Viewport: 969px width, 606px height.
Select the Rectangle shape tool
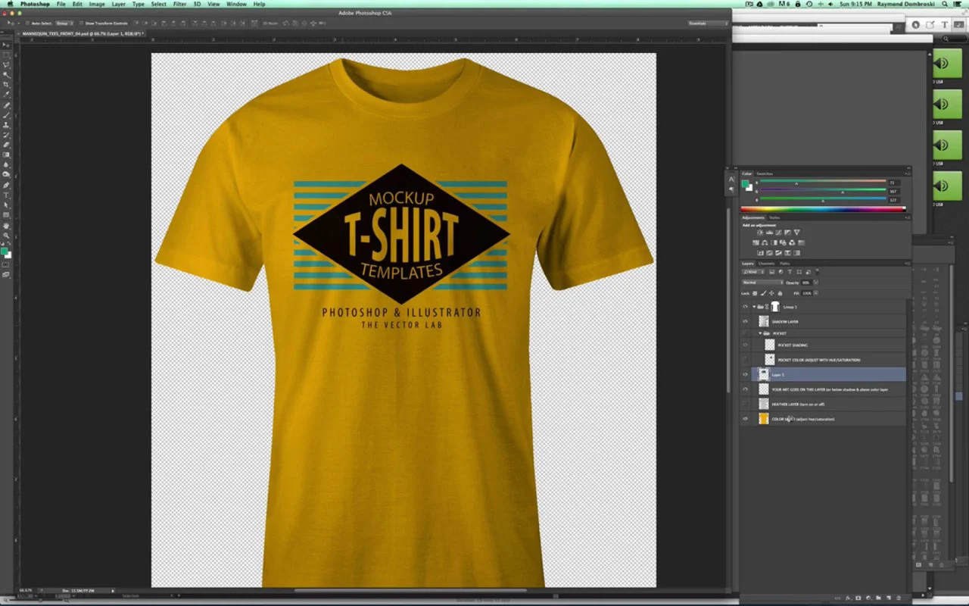6,215
